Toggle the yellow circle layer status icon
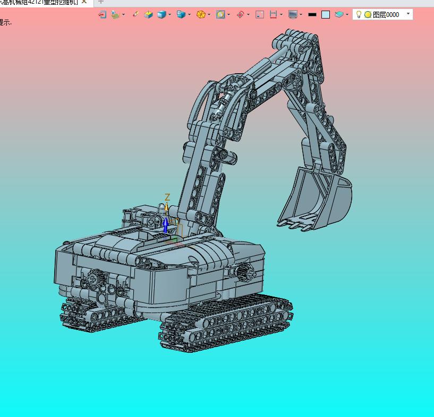 (x=368, y=15)
